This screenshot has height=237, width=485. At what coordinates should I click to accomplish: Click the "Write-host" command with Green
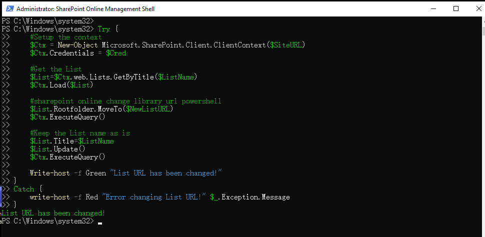[50, 173]
